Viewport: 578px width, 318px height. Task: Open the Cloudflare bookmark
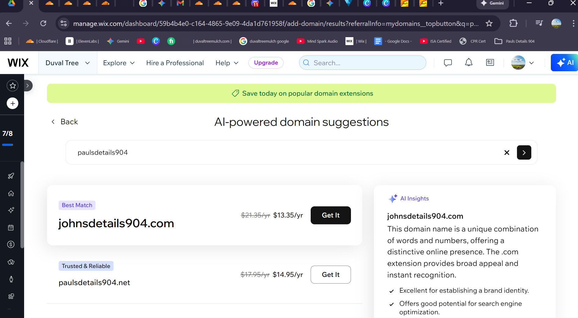[x=42, y=41]
